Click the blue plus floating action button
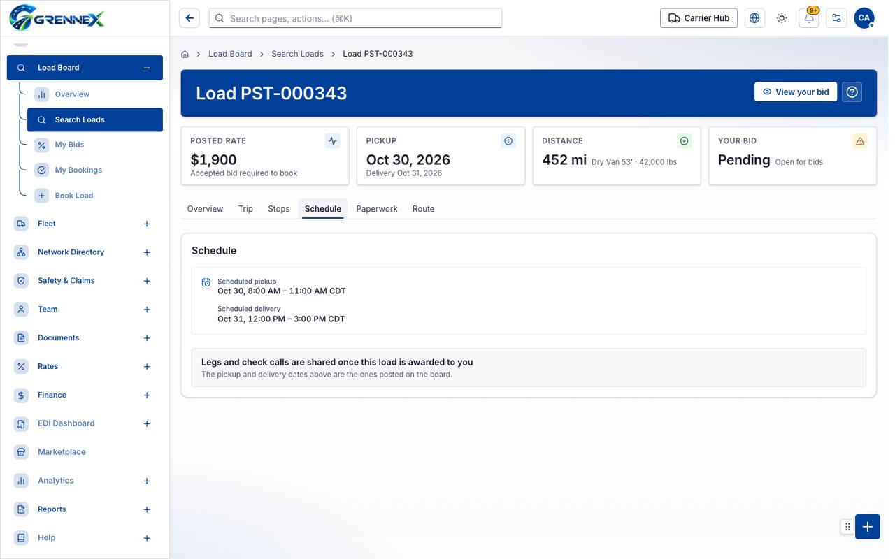Image resolution: width=895 pixels, height=559 pixels. (x=867, y=527)
